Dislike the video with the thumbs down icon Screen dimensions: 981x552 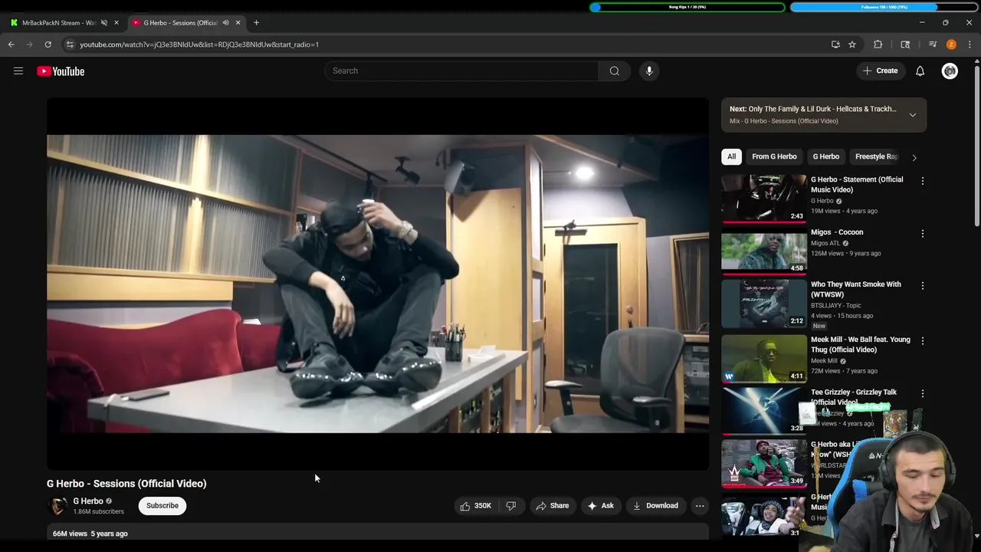tap(510, 506)
